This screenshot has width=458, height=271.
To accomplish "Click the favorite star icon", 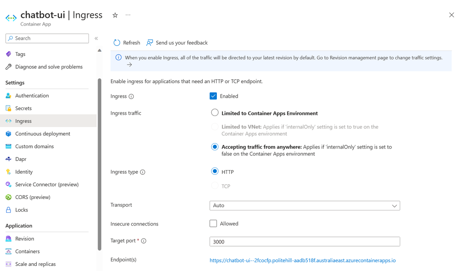I will tap(115, 15).
